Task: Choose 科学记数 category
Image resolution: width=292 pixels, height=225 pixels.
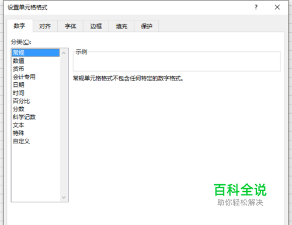Action: pyautogui.click(x=36, y=117)
